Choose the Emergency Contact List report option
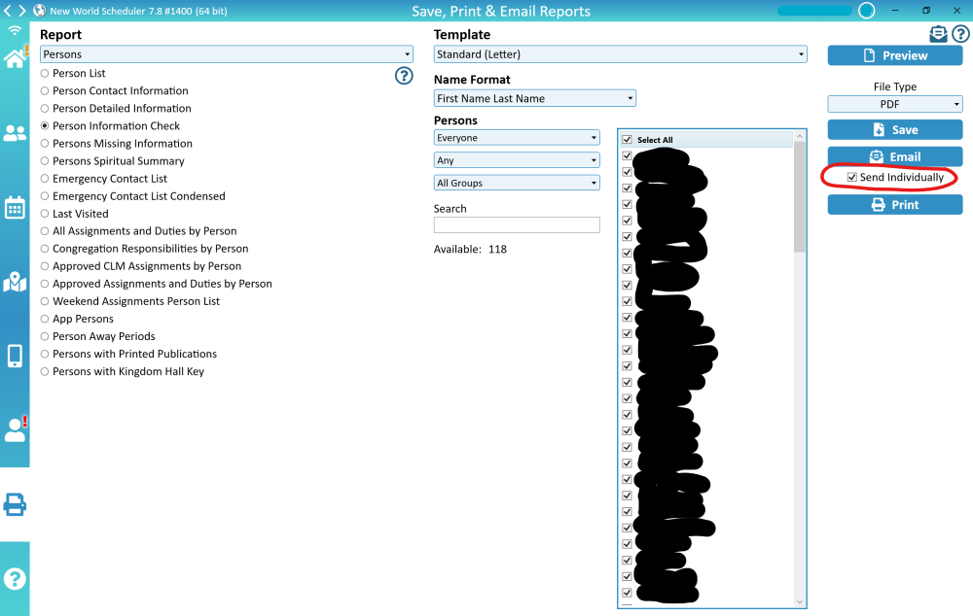Viewport: 973px width, 616px height. [x=45, y=179]
